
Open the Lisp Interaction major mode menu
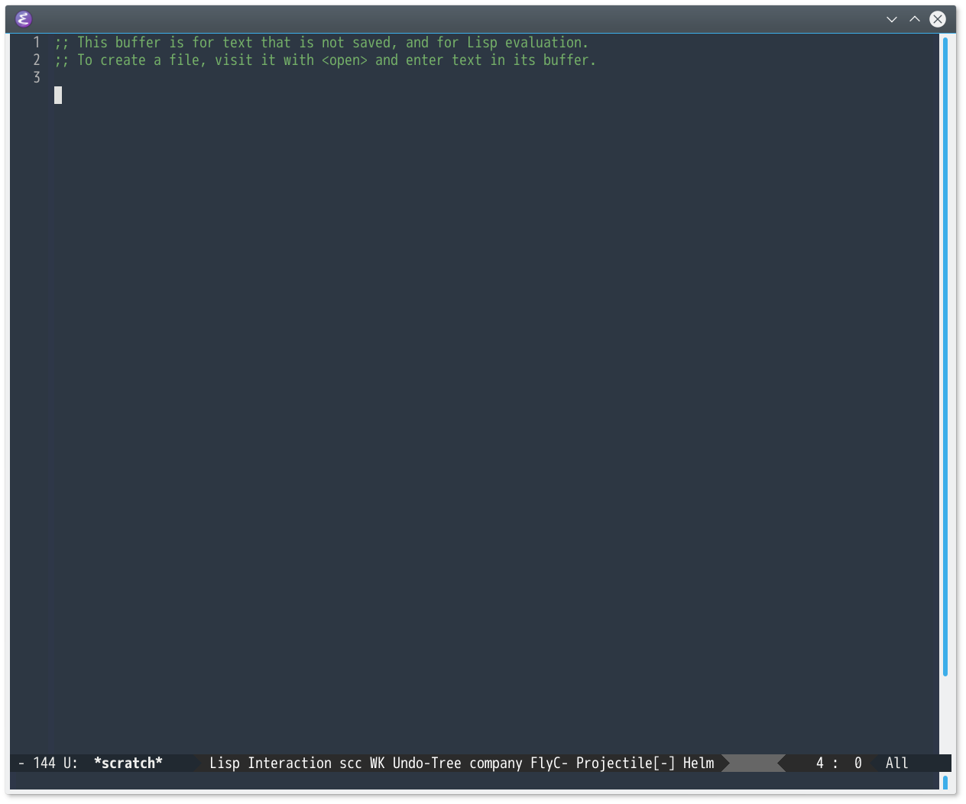click(270, 763)
